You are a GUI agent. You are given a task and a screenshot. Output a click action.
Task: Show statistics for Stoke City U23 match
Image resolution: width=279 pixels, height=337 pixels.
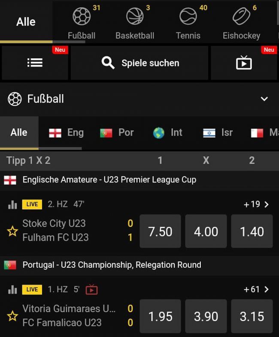[12, 204]
